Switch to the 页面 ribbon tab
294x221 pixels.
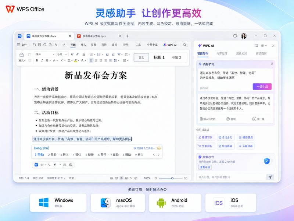[94, 45]
